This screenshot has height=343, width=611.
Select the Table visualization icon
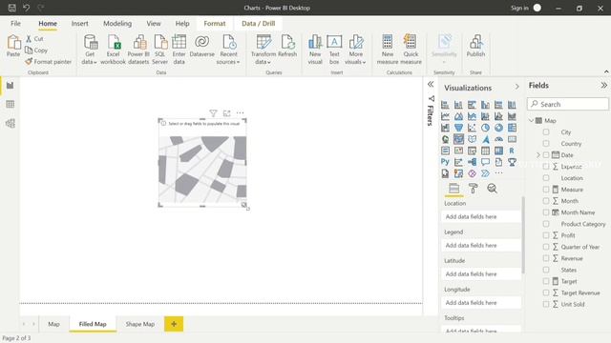[485, 151]
